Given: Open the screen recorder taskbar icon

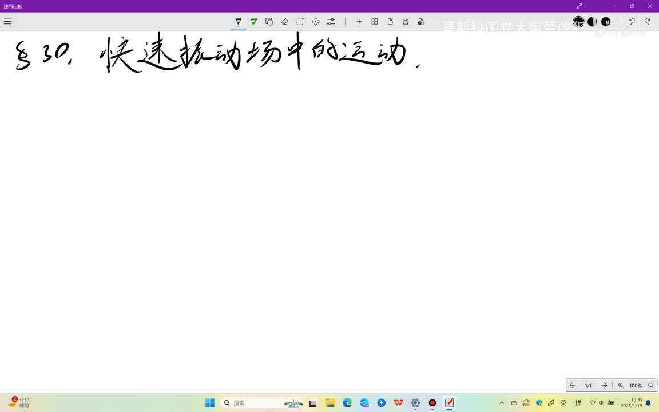Looking at the screenshot, I should [432, 403].
